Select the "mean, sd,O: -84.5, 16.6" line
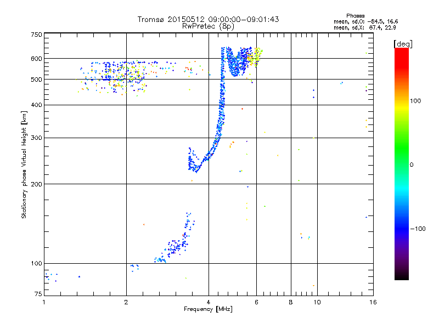The width and height of the screenshot is (439, 329). point(365,21)
